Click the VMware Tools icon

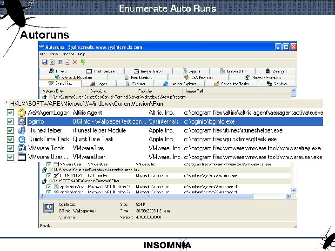point(21,148)
